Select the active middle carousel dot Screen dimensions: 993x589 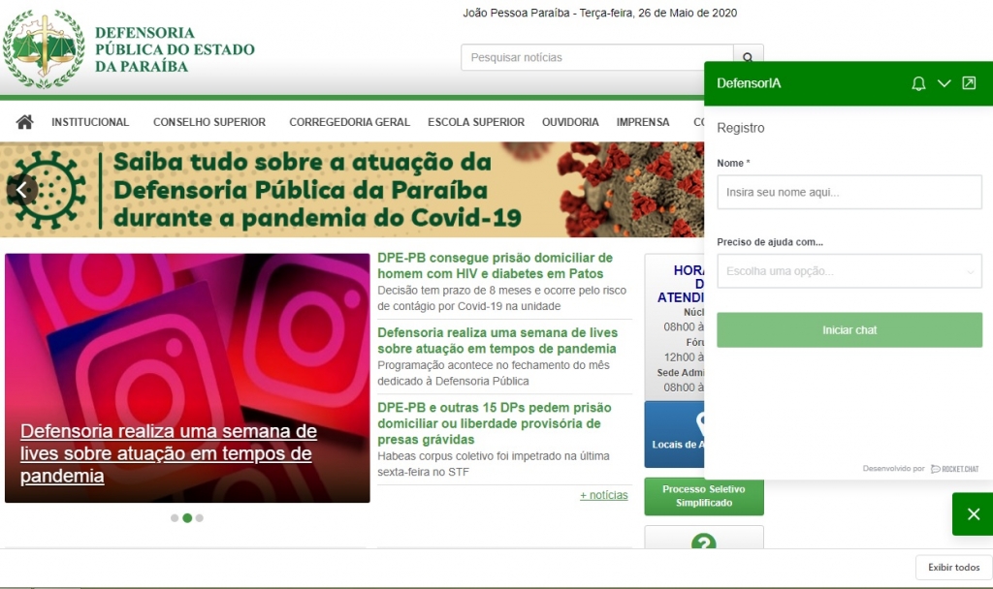(x=187, y=518)
